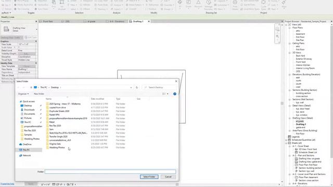Click the zoom region icon on navigation bar

277,36
